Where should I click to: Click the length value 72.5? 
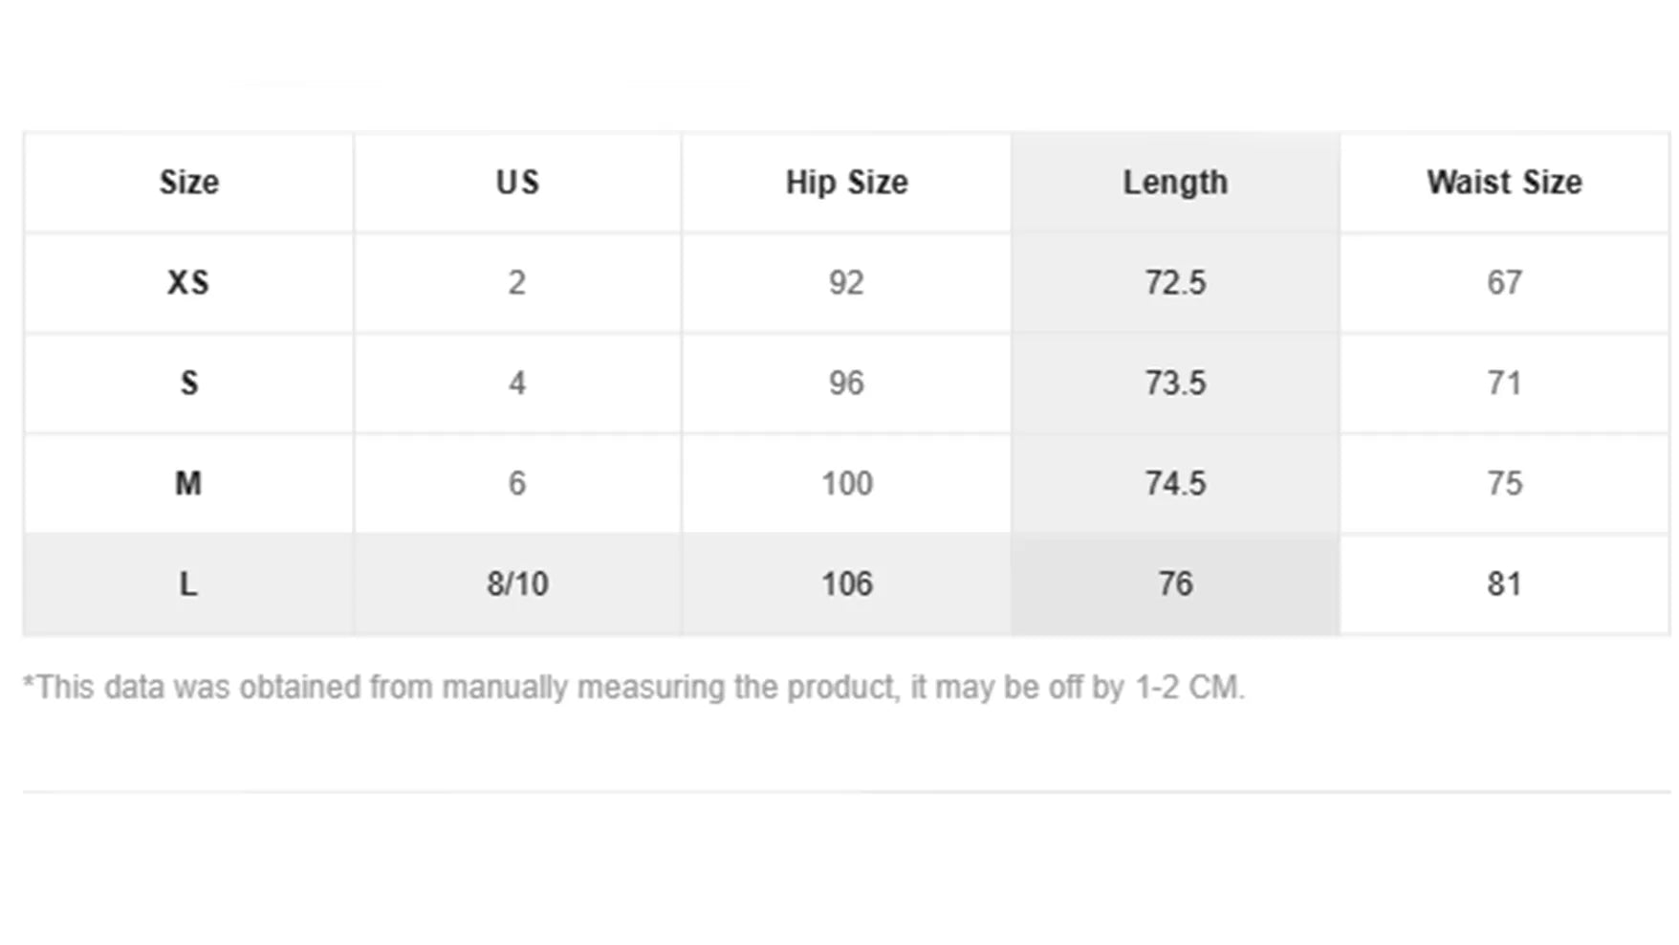(1175, 282)
